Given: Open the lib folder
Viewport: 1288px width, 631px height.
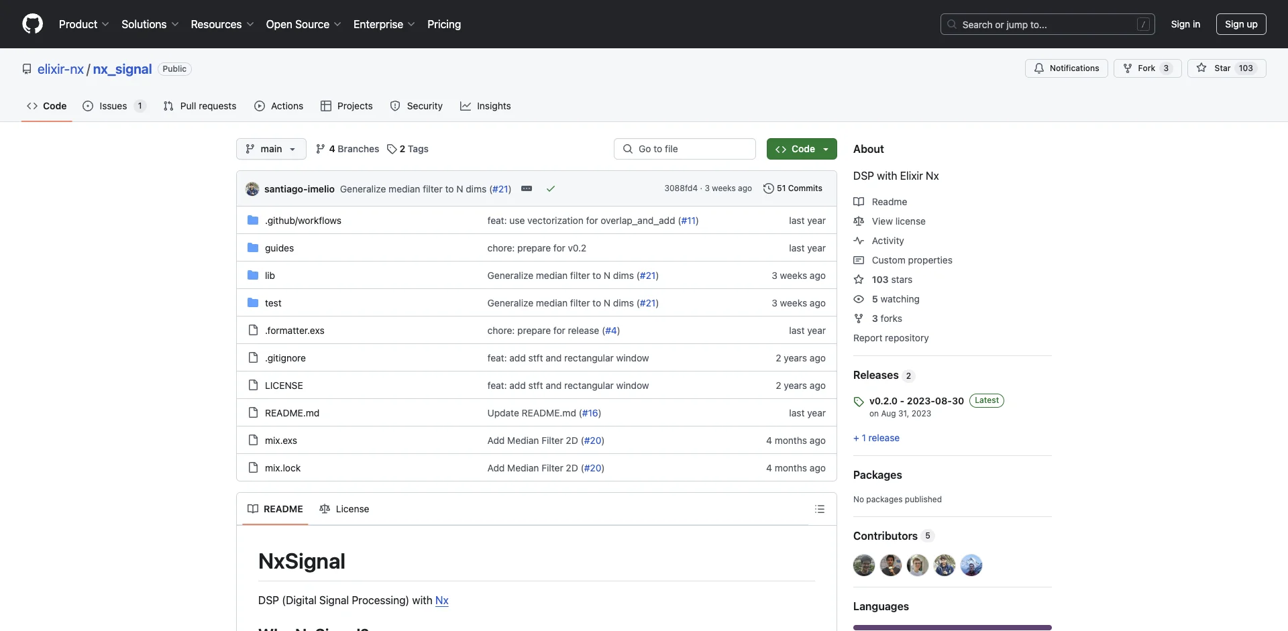Looking at the screenshot, I should coord(270,276).
